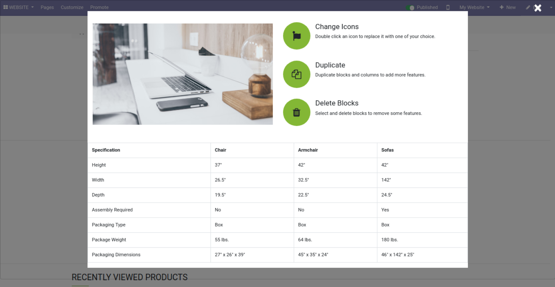Expand the My Website dropdown
Viewport: 555px width, 287px height.
point(474,7)
